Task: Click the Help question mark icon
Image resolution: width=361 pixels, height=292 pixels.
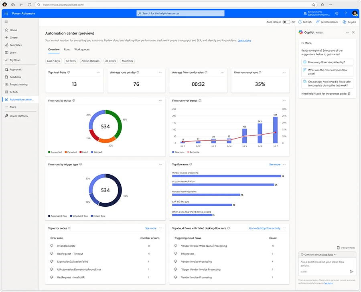Action: pyautogui.click(x=345, y=13)
